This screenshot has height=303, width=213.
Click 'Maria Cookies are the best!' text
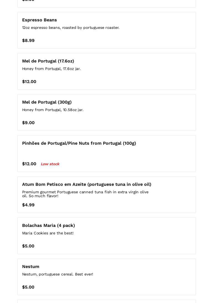48,233
